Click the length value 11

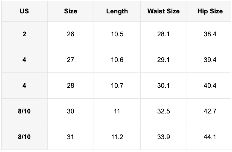[117, 111]
